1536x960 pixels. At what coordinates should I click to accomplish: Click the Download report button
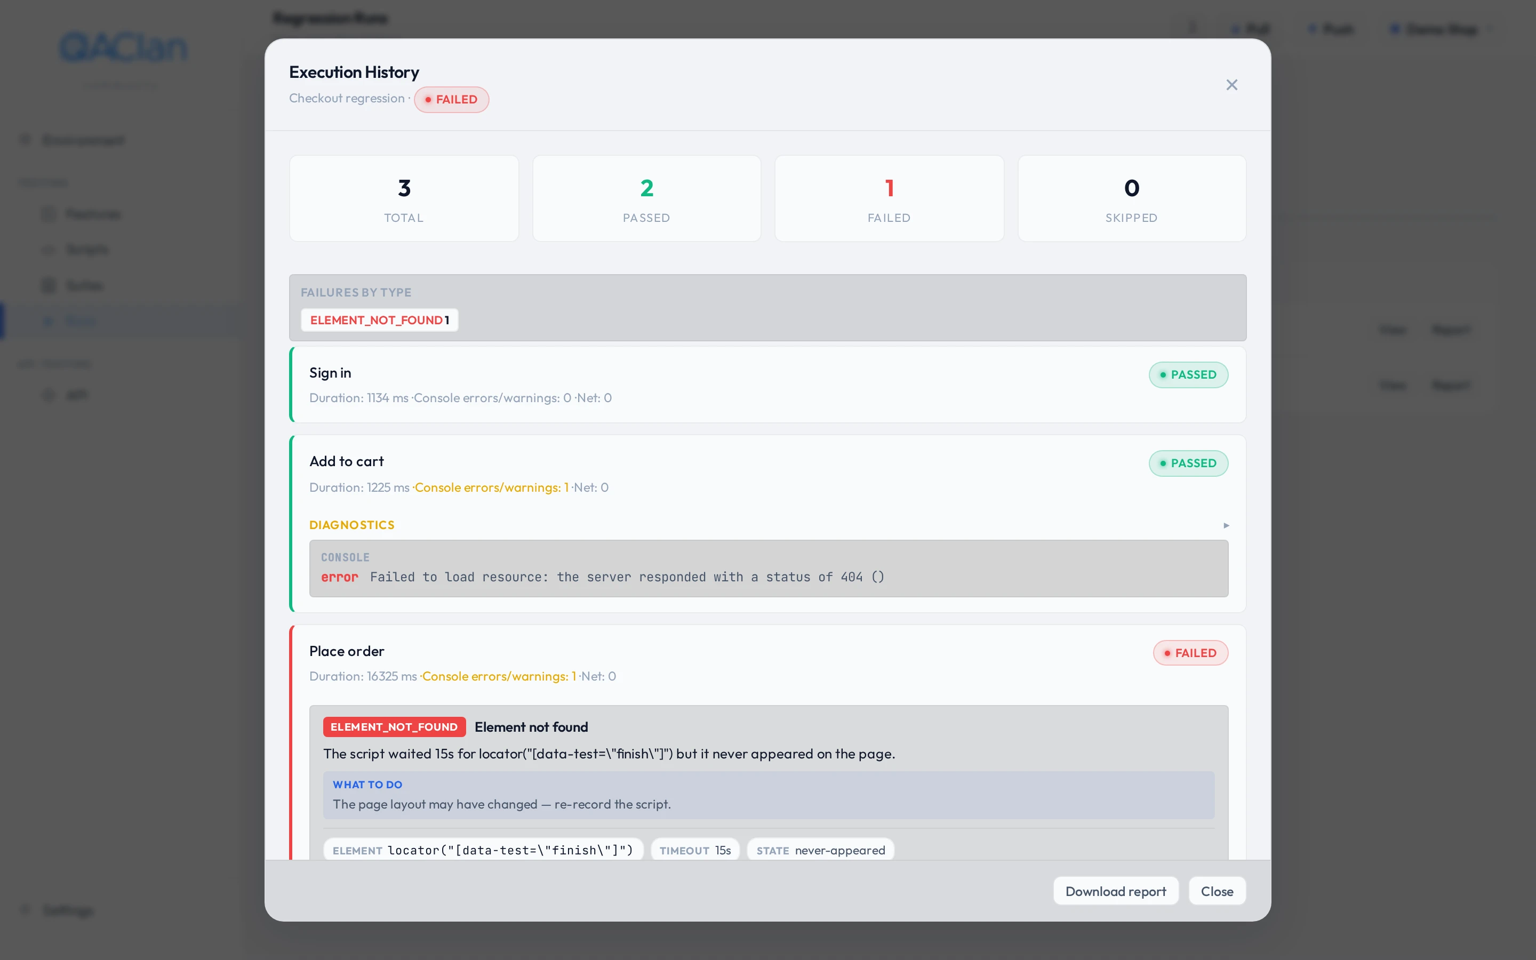tap(1115, 891)
